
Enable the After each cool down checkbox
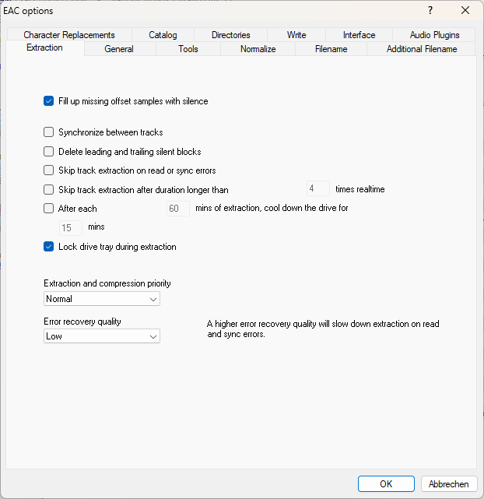coord(49,209)
